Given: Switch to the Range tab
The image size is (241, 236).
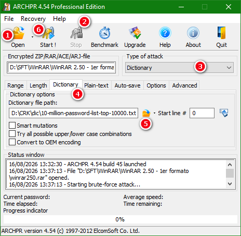Looking at the screenshot, I should tap(16, 85).
